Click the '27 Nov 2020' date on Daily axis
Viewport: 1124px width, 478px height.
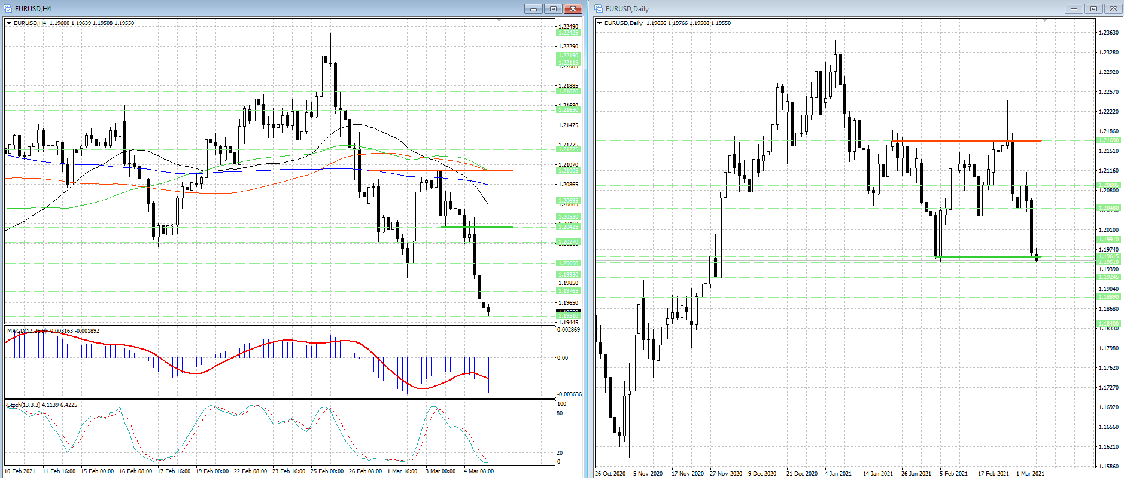pyautogui.click(x=726, y=474)
